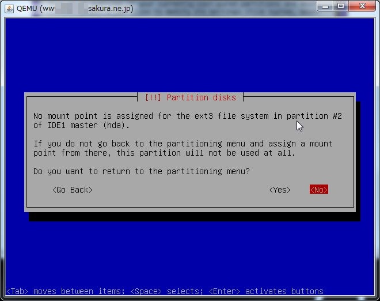Close the QEMU window

(x=362, y=6)
